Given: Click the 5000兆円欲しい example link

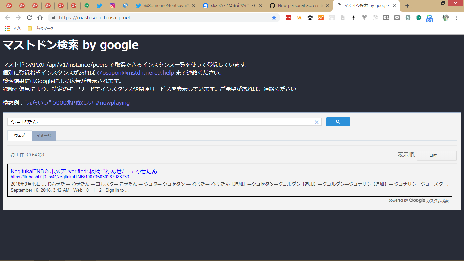Looking at the screenshot, I should [73, 103].
